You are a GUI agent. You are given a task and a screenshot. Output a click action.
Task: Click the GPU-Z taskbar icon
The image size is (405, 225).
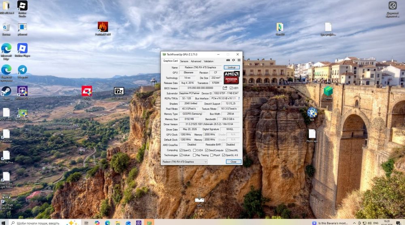(149, 223)
